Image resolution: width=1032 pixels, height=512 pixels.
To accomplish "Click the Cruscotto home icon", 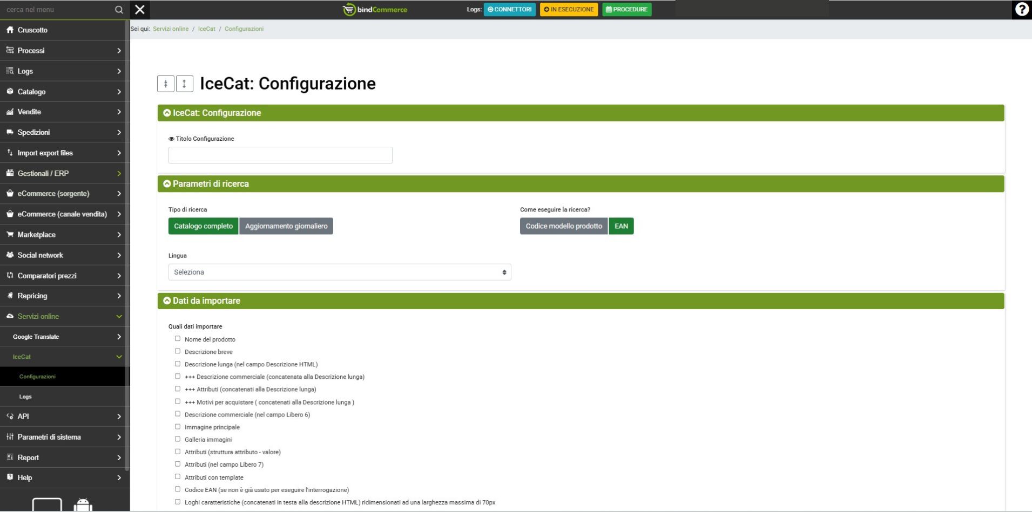I will point(10,30).
